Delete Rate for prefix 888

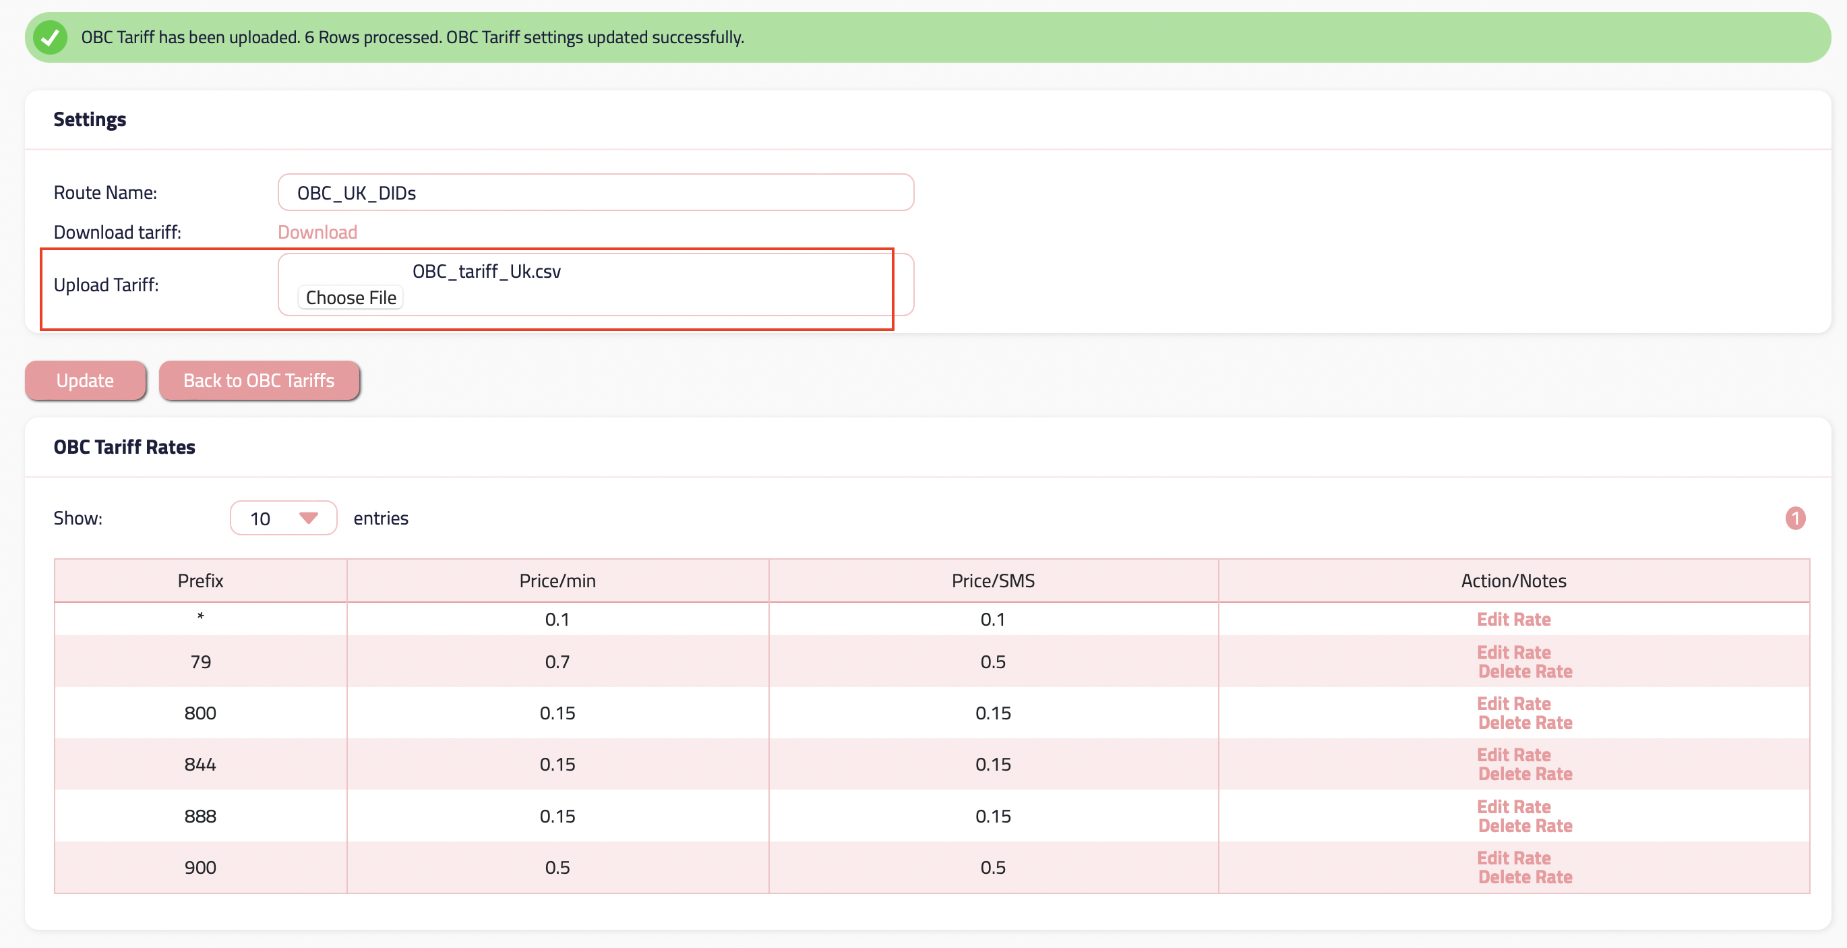(x=1524, y=825)
